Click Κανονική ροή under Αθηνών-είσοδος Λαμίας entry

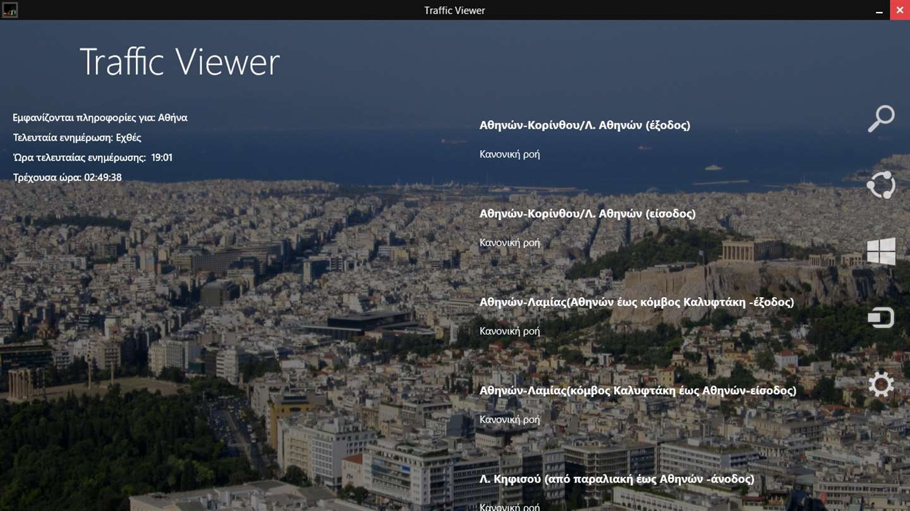tap(509, 420)
